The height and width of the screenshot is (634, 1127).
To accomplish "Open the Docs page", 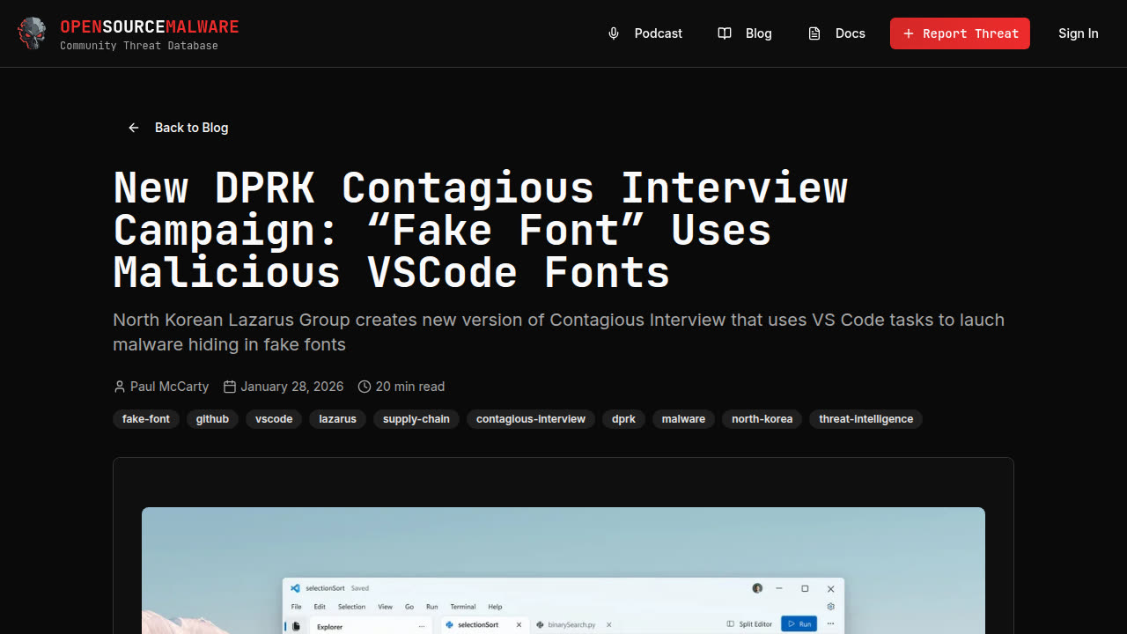I will [x=836, y=33].
